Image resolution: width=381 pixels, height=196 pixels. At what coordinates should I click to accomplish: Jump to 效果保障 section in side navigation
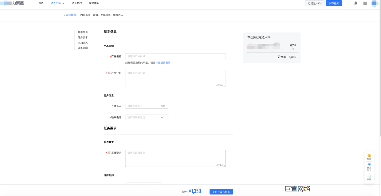(x=82, y=47)
